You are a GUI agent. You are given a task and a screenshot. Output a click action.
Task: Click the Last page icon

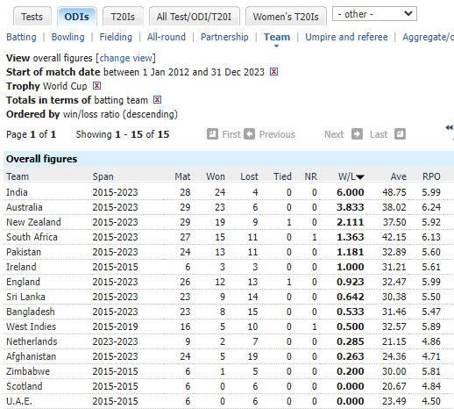[x=400, y=134]
